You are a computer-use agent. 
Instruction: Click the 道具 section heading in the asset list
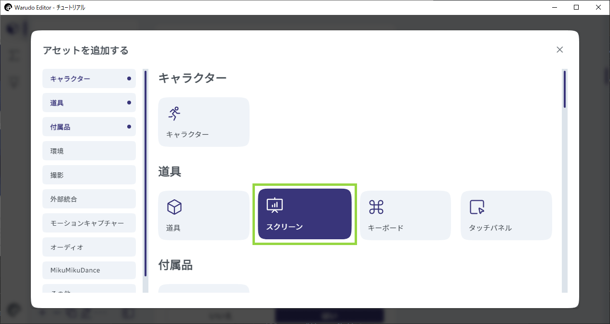pos(170,171)
